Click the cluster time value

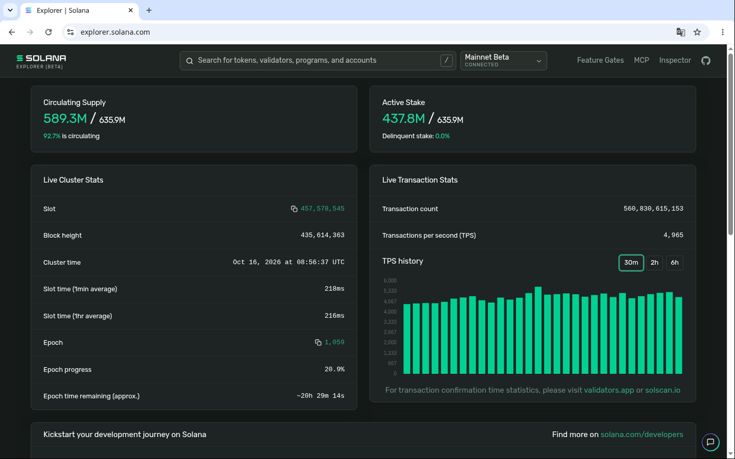point(288,263)
